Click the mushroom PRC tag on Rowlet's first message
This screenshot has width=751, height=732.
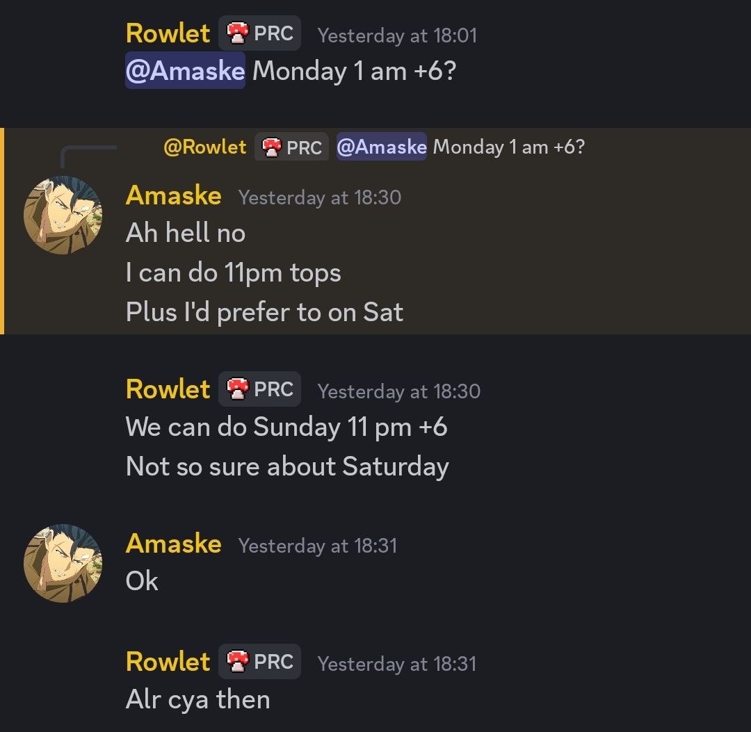pos(260,33)
